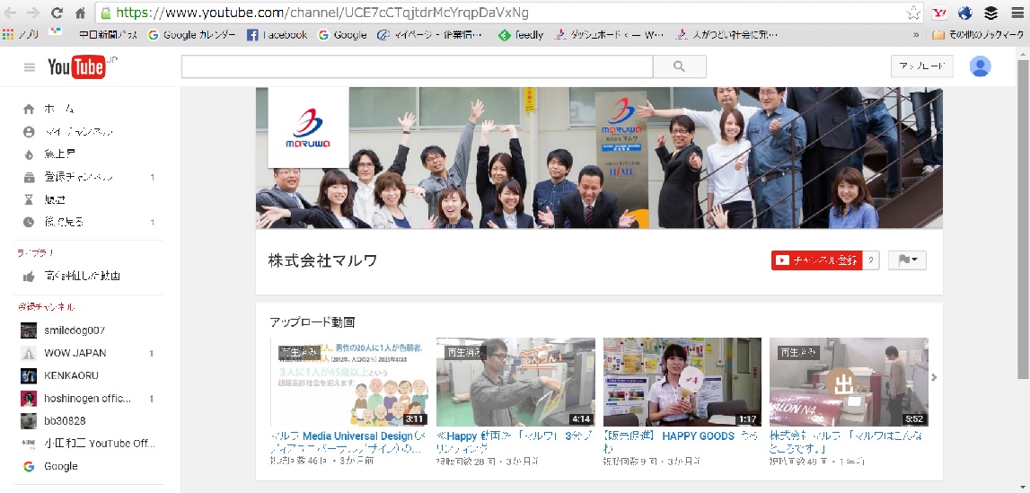Open the 5:52 video thumbnail
The height and width of the screenshot is (493, 1030).
(849, 382)
